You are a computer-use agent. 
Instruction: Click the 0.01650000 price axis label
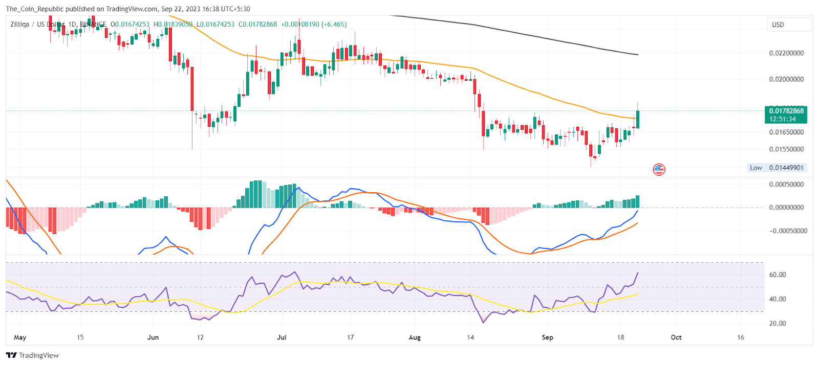pos(786,132)
